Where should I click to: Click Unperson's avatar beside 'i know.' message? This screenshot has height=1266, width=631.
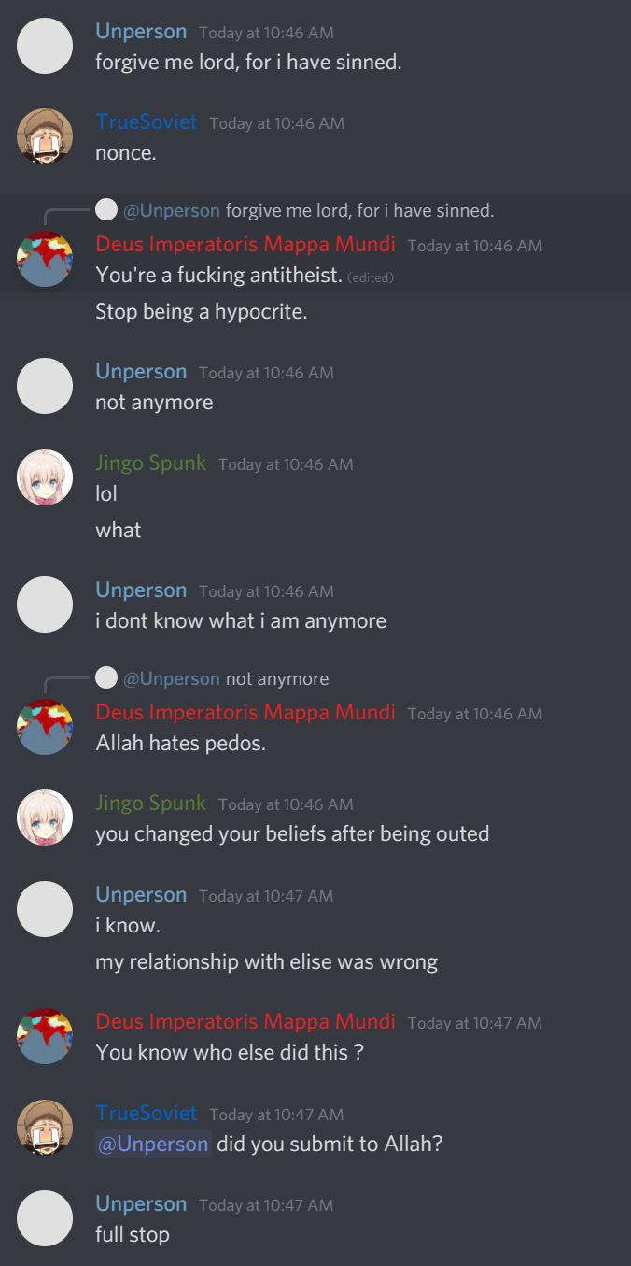pos(45,910)
